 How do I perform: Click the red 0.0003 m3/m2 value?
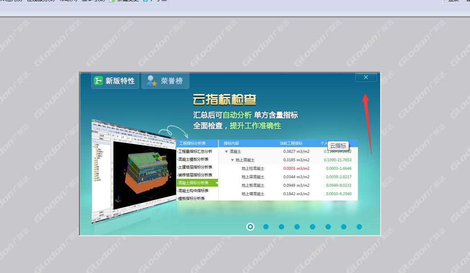tap(297, 169)
